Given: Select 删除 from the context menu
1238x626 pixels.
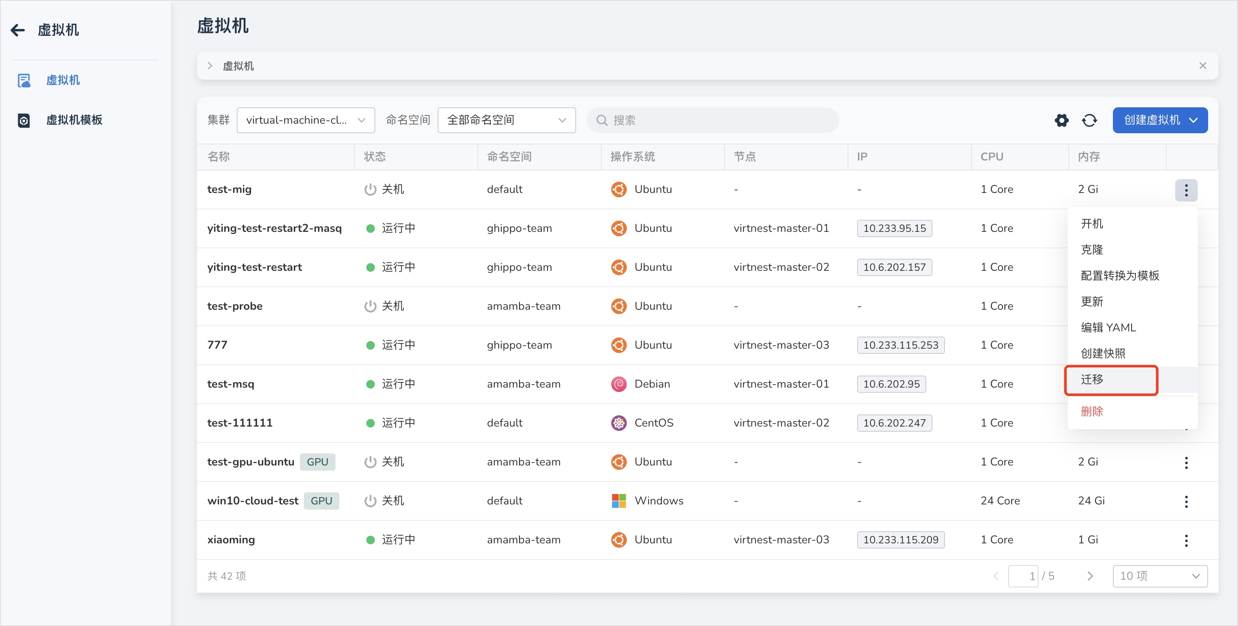Looking at the screenshot, I should [1132, 411].
